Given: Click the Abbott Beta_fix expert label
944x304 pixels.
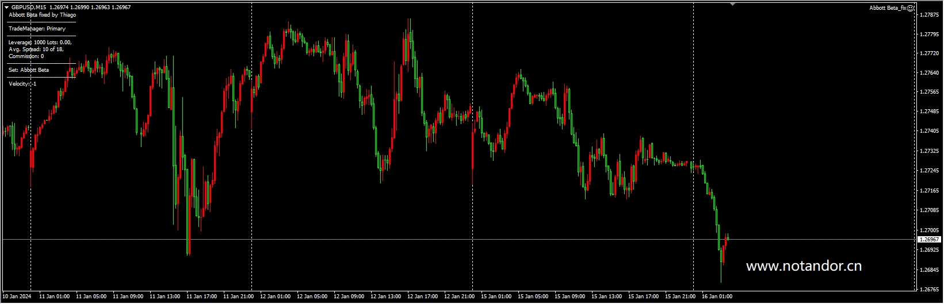Looking at the screenshot, I should tap(888, 8).
